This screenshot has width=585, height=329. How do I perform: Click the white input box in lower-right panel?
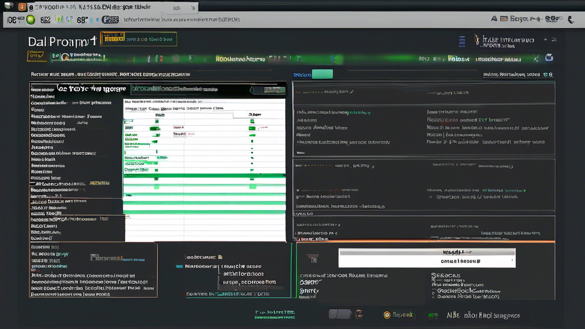coord(427,258)
